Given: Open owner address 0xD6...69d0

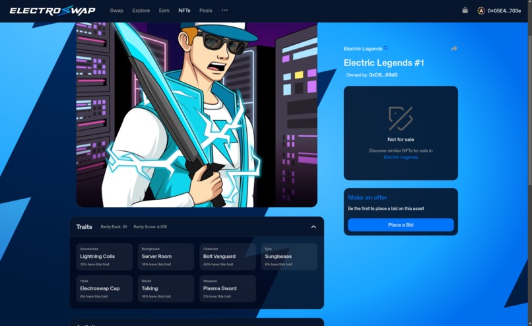Looking at the screenshot, I should 383,75.
